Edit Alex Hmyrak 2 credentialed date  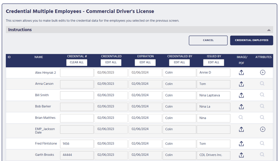pos(111,73)
